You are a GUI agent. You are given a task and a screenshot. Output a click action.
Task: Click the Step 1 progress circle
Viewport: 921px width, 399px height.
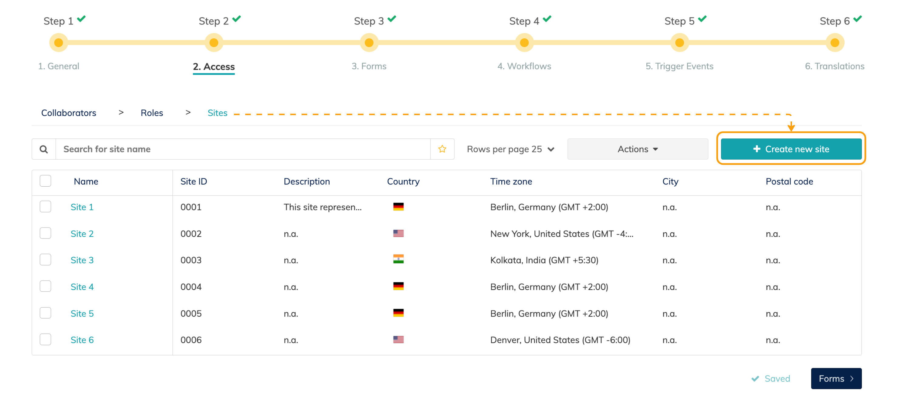(59, 43)
